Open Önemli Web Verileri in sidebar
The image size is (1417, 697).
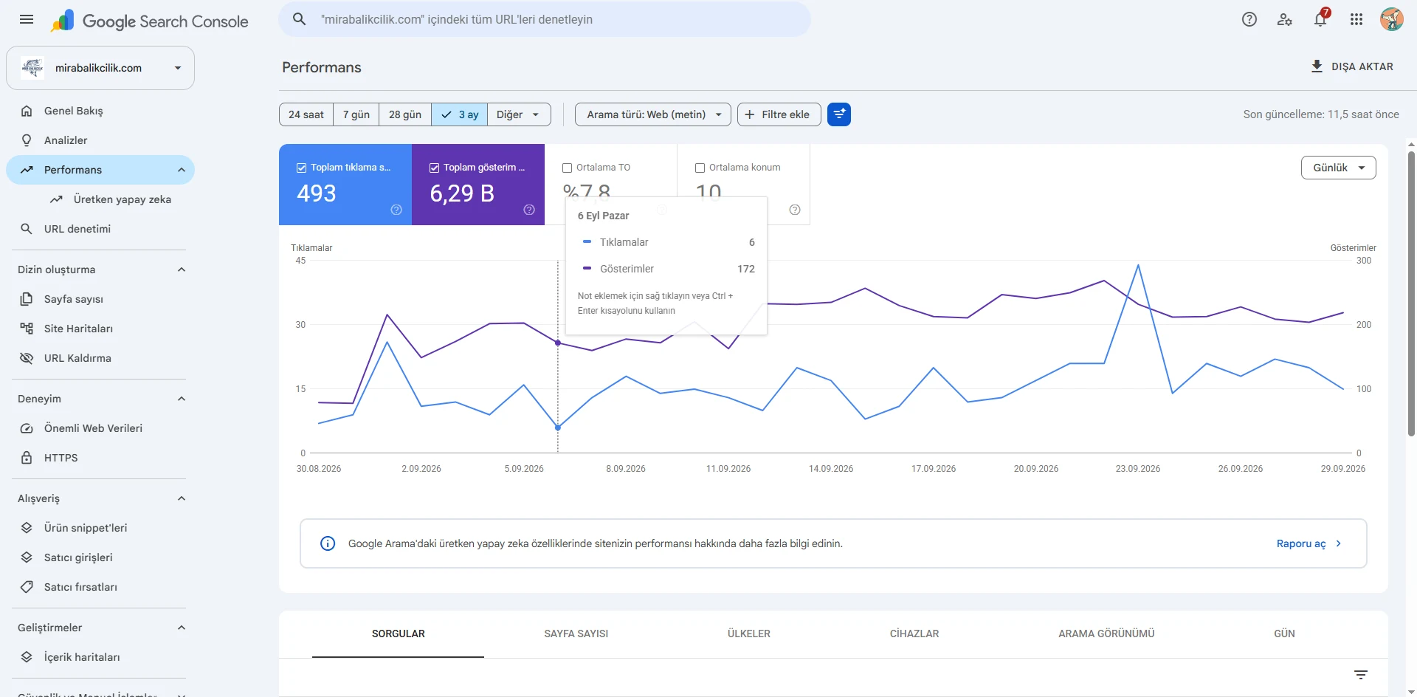[x=100, y=428]
